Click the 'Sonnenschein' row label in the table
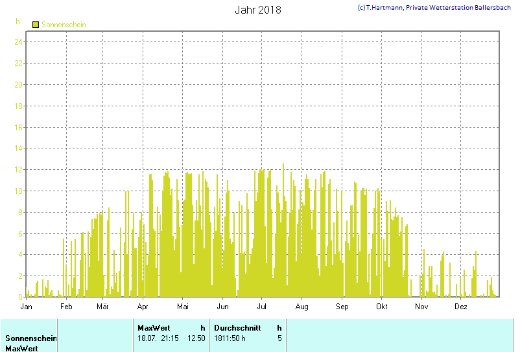The height and width of the screenshot is (352, 520). (31, 338)
